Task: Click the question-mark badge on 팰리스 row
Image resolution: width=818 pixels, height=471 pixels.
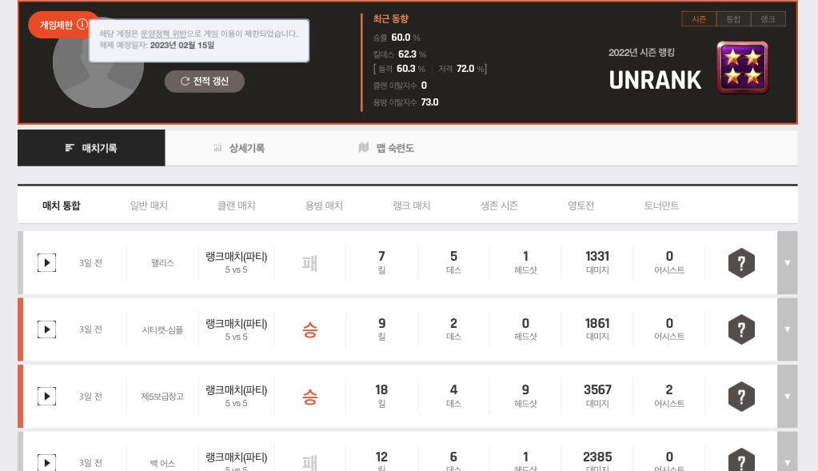Action: click(x=741, y=262)
